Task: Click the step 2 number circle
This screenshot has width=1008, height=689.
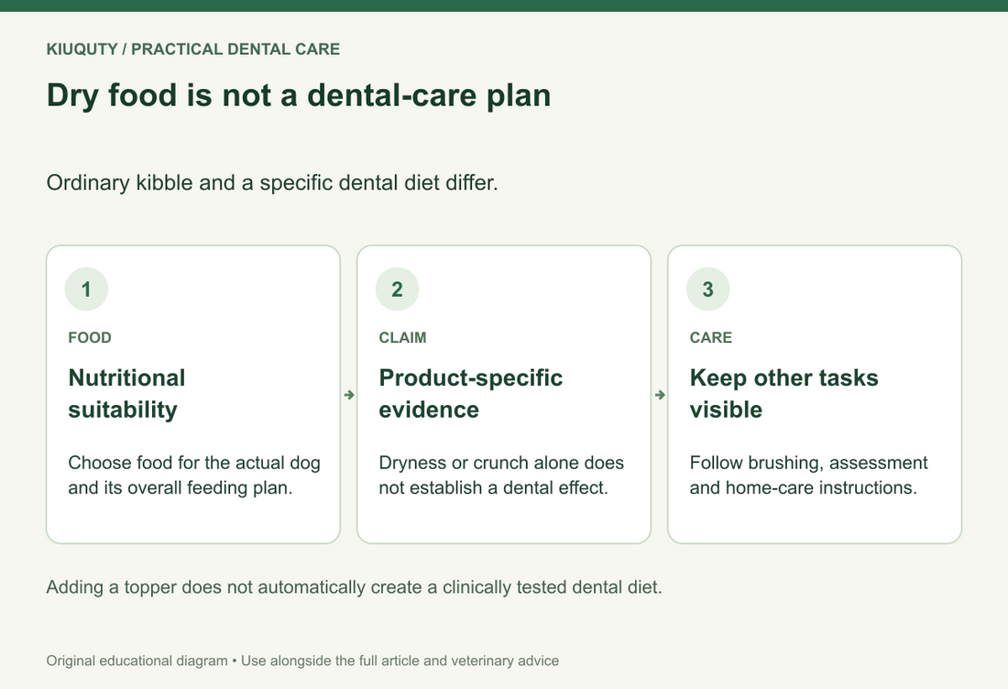Action: click(x=398, y=290)
